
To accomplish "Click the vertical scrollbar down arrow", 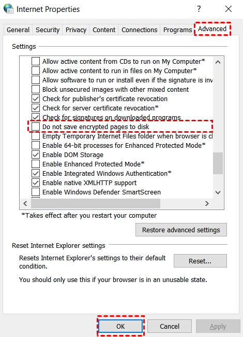I will click(x=218, y=192).
